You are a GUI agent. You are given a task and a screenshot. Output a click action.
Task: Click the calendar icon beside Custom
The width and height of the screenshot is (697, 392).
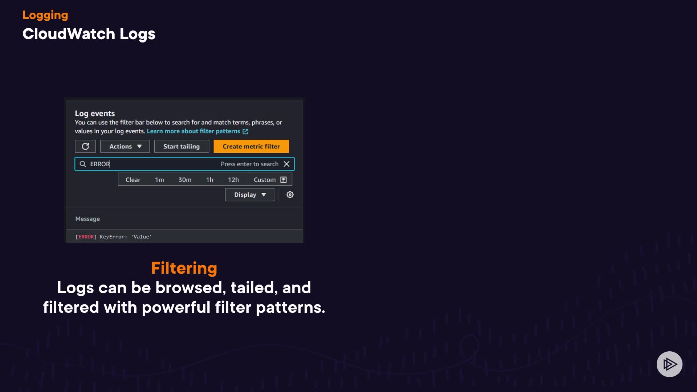click(x=284, y=180)
